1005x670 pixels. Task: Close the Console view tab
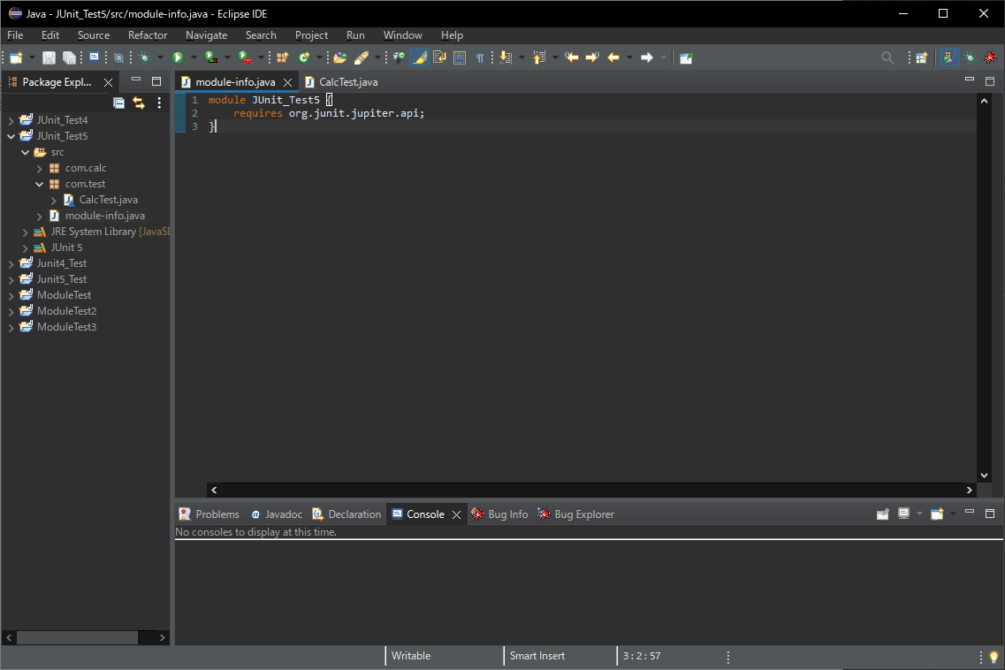(x=456, y=514)
